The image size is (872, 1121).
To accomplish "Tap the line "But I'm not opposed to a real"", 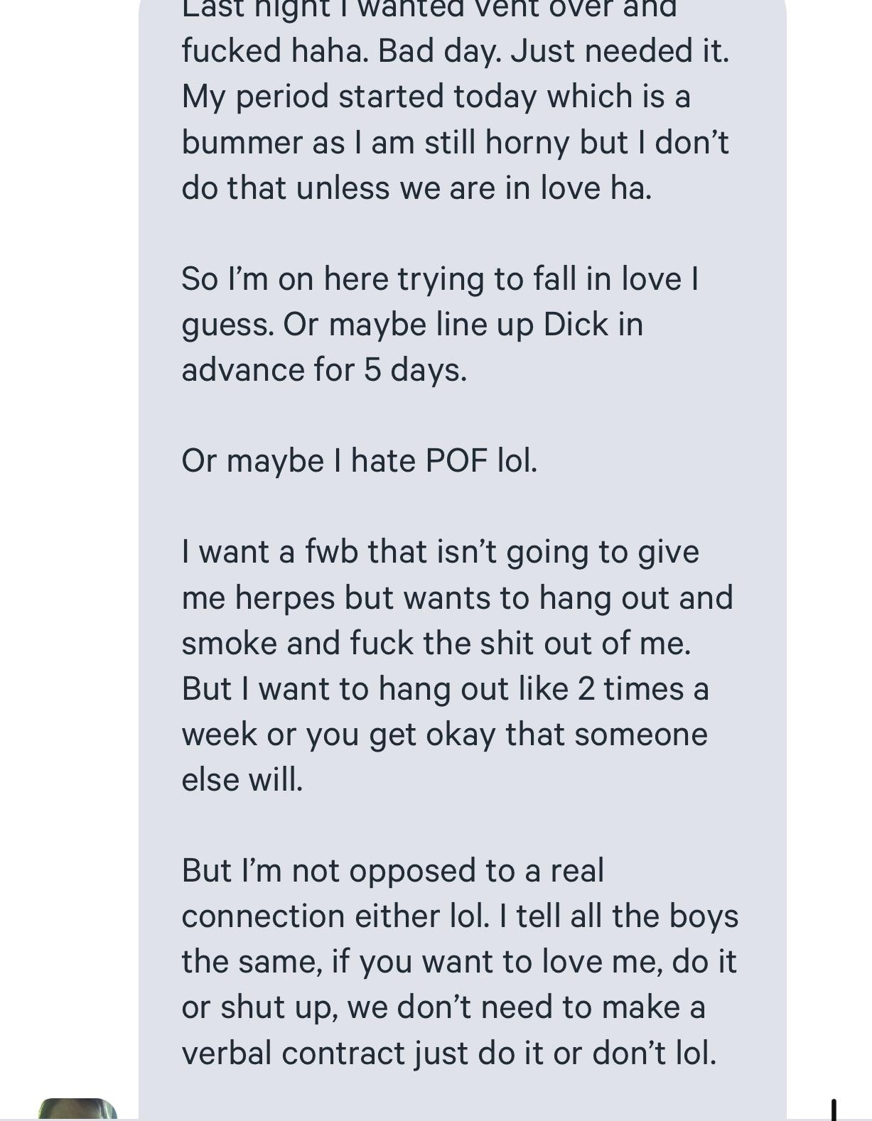I will [x=392, y=870].
